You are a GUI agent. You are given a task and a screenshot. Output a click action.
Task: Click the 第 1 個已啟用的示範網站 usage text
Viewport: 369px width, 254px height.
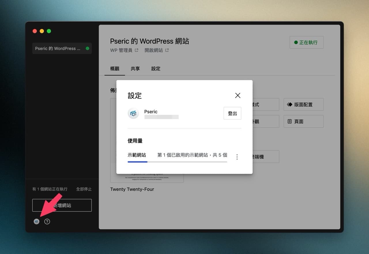pyautogui.click(x=192, y=155)
